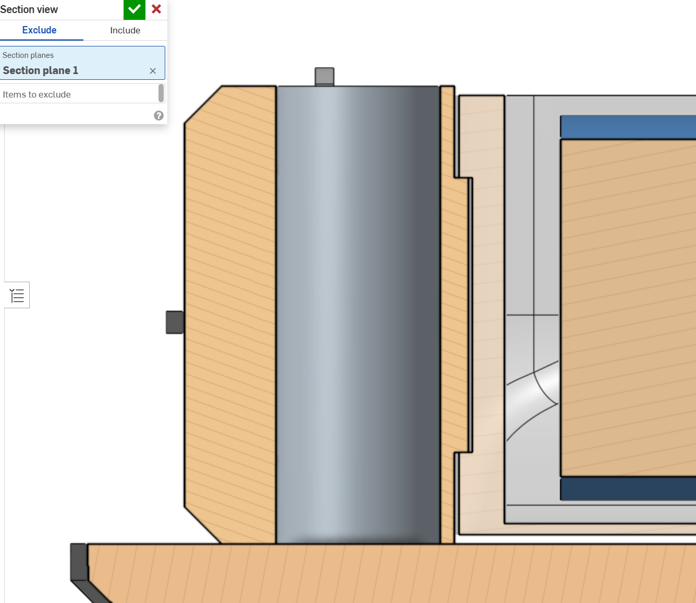Screen dimensions: 696x603
Task: Pick the dark gray peg on left block
Action: click(x=175, y=322)
